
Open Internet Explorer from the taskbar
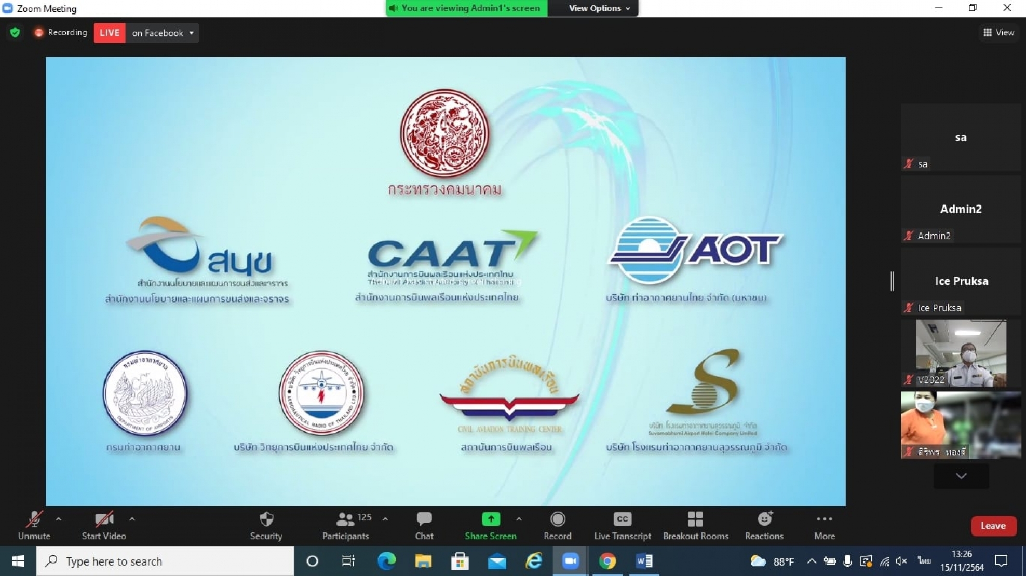(x=534, y=561)
